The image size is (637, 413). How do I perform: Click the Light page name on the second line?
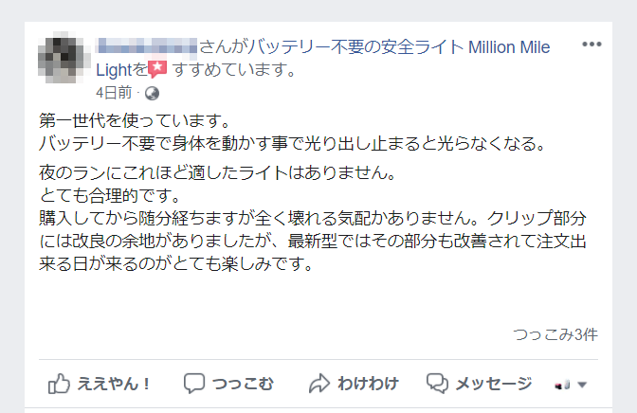(x=116, y=69)
